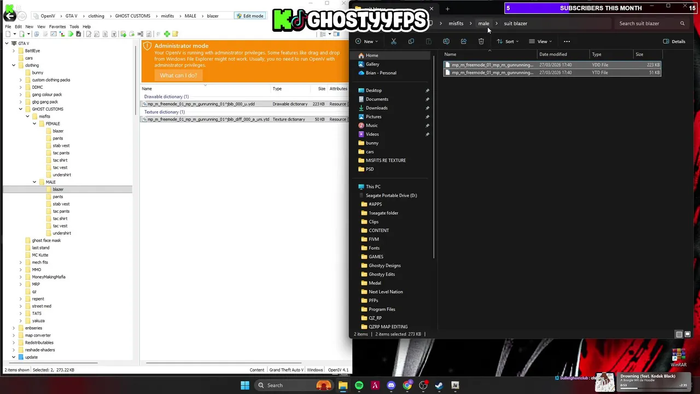Click the OpenIV forward navigation arrow

coord(21,16)
